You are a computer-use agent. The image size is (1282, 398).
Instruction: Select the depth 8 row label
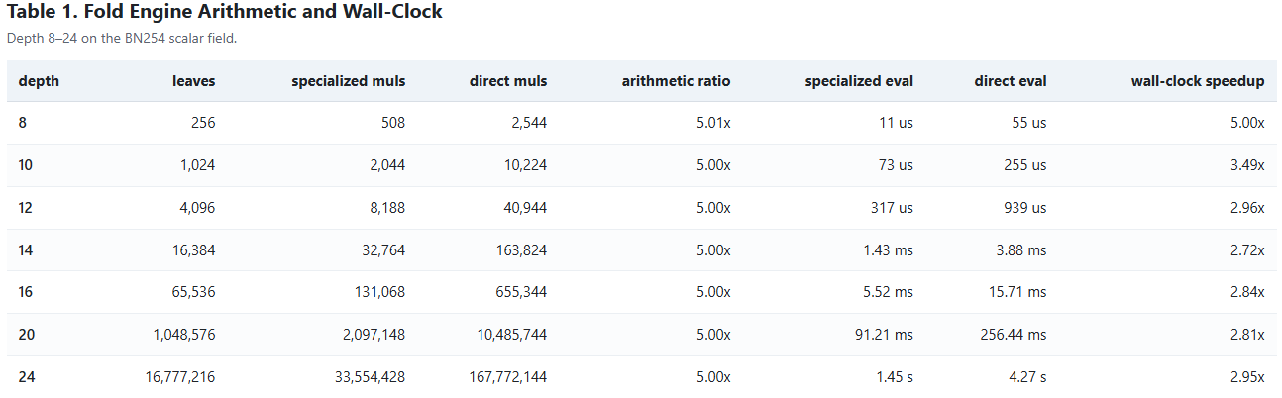point(24,124)
